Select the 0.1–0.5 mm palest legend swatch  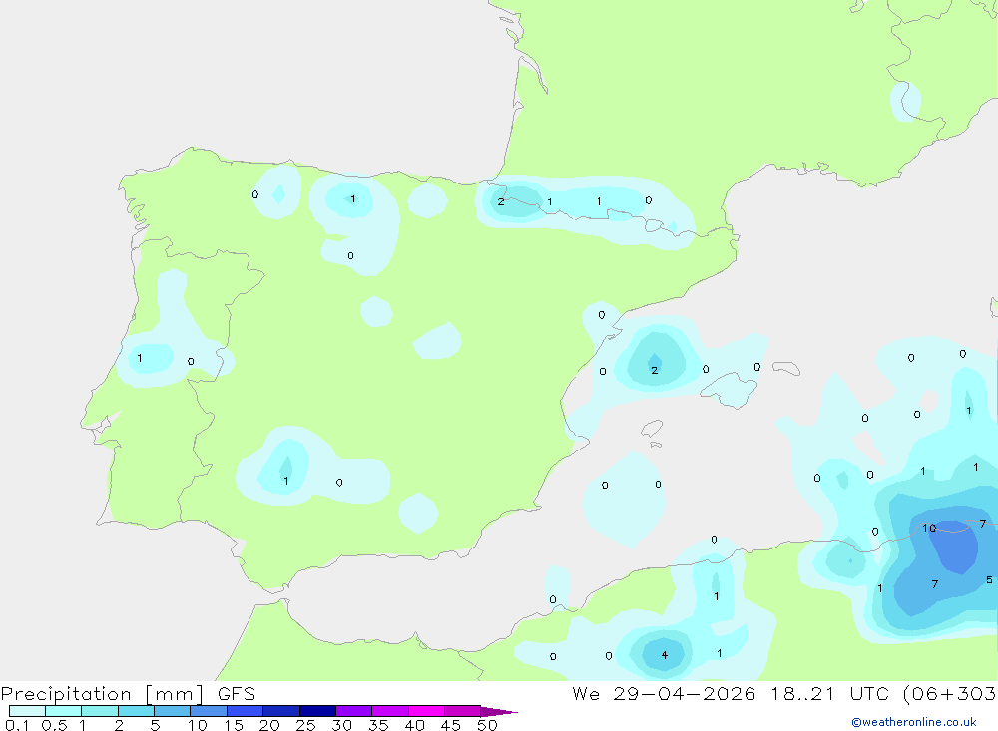pyautogui.click(x=27, y=711)
